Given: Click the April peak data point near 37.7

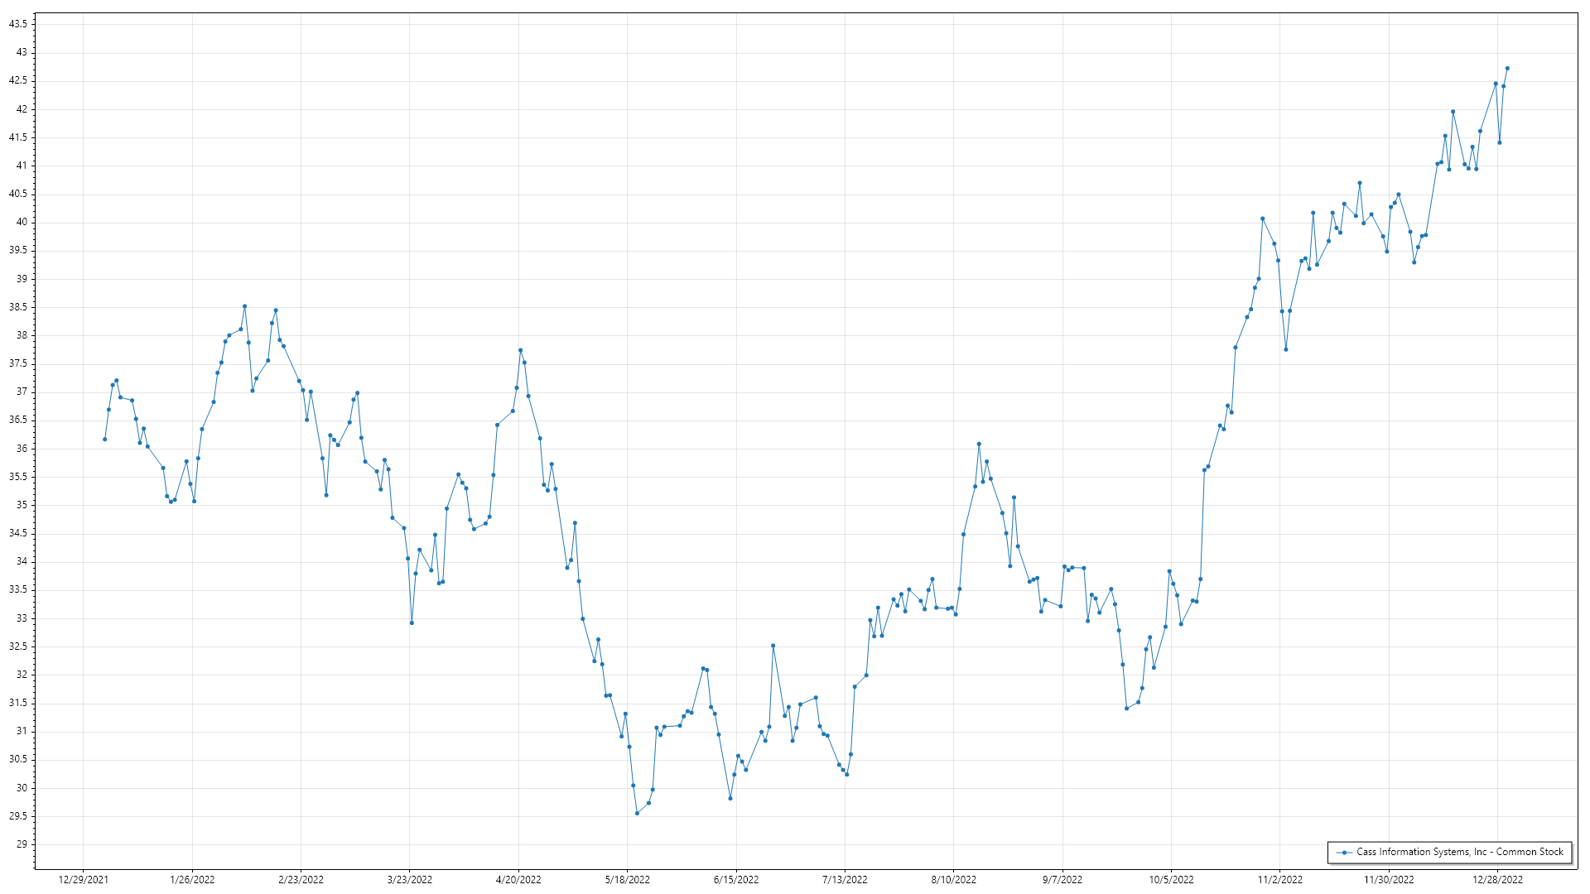Looking at the screenshot, I should tap(520, 350).
